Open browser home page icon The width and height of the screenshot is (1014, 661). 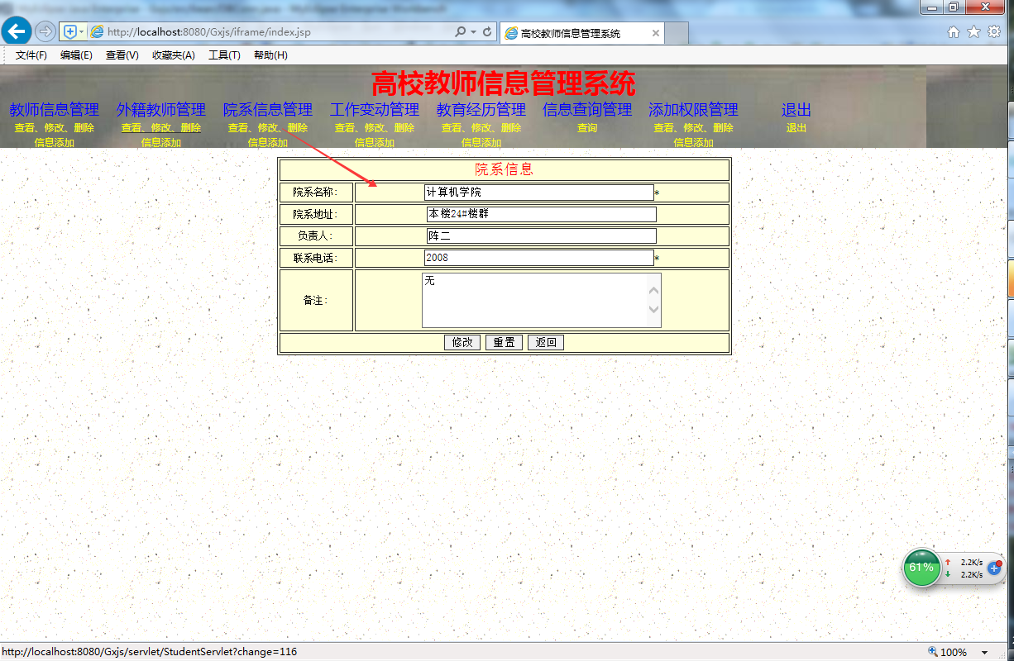click(954, 32)
